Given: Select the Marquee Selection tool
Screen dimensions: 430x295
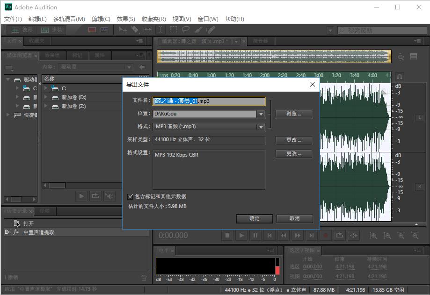Looking at the screenshot, I should (x=173, y=29).
